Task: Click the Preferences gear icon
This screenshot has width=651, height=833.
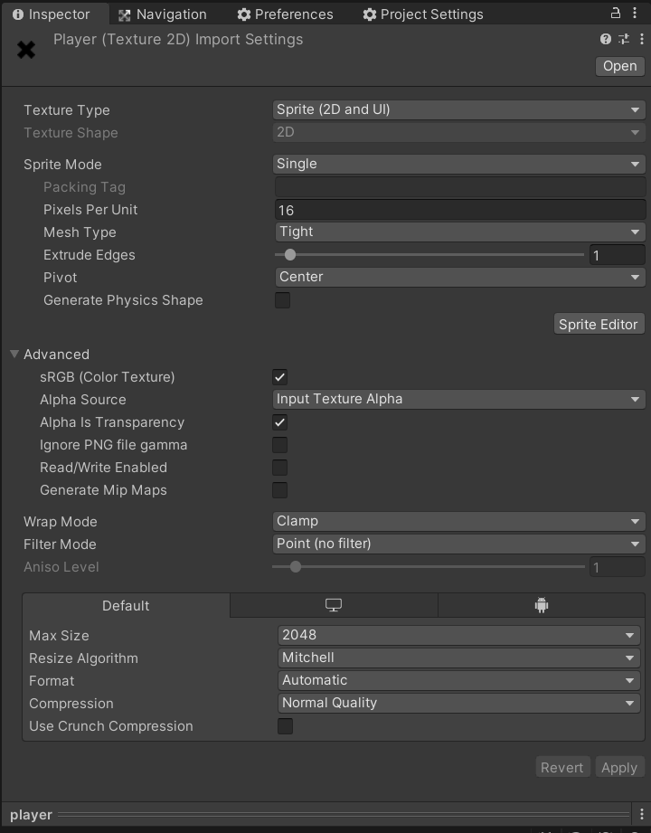Action: pos(243,14)
